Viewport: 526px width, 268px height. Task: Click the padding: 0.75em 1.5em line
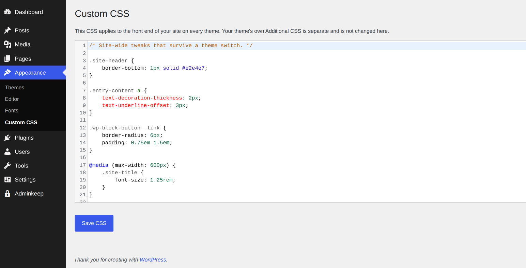coord(137,143)
